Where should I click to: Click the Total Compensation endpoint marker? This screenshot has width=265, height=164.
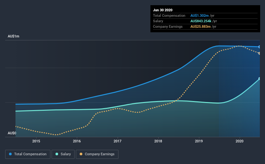(x=259, y=47)
